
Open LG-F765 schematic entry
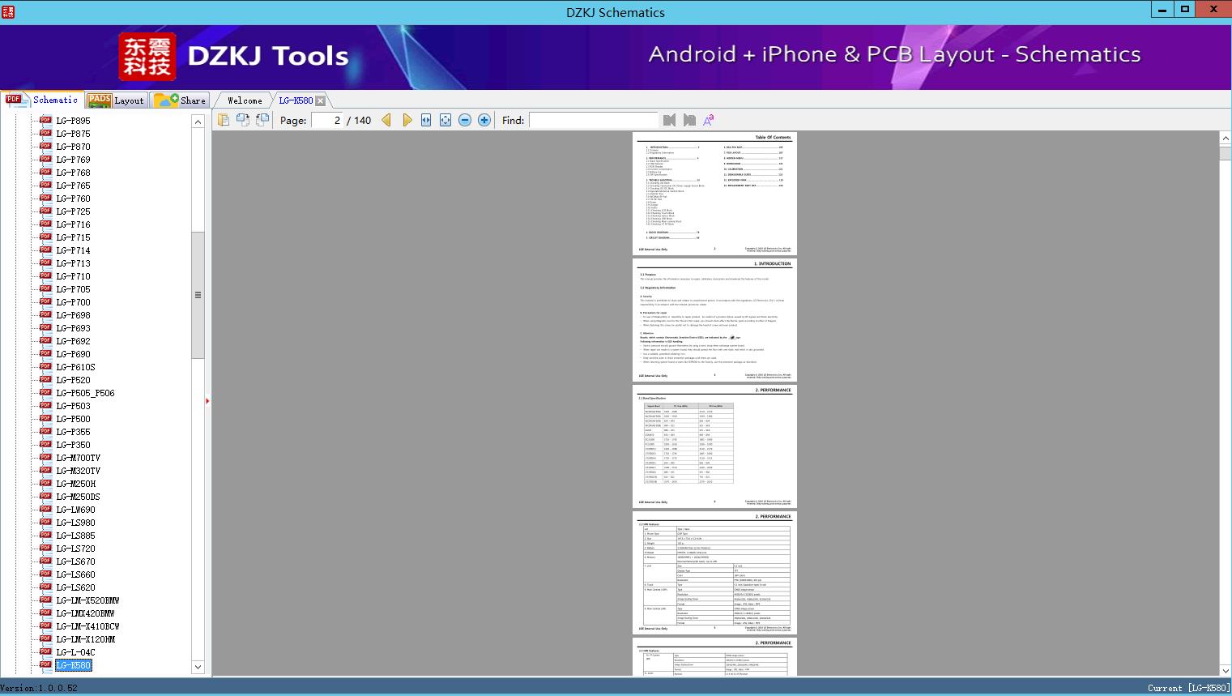(x=73, y=186)
